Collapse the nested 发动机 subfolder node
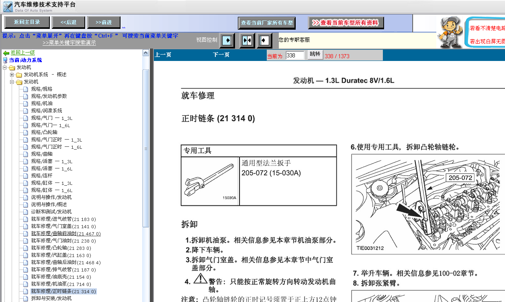505x302 pixels. coord(12,82)
